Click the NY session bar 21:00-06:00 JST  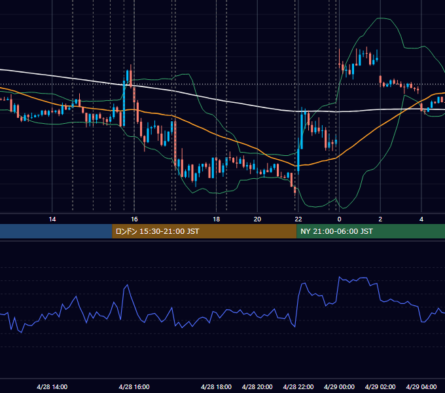pyautogui.click(x=370, y=231)
